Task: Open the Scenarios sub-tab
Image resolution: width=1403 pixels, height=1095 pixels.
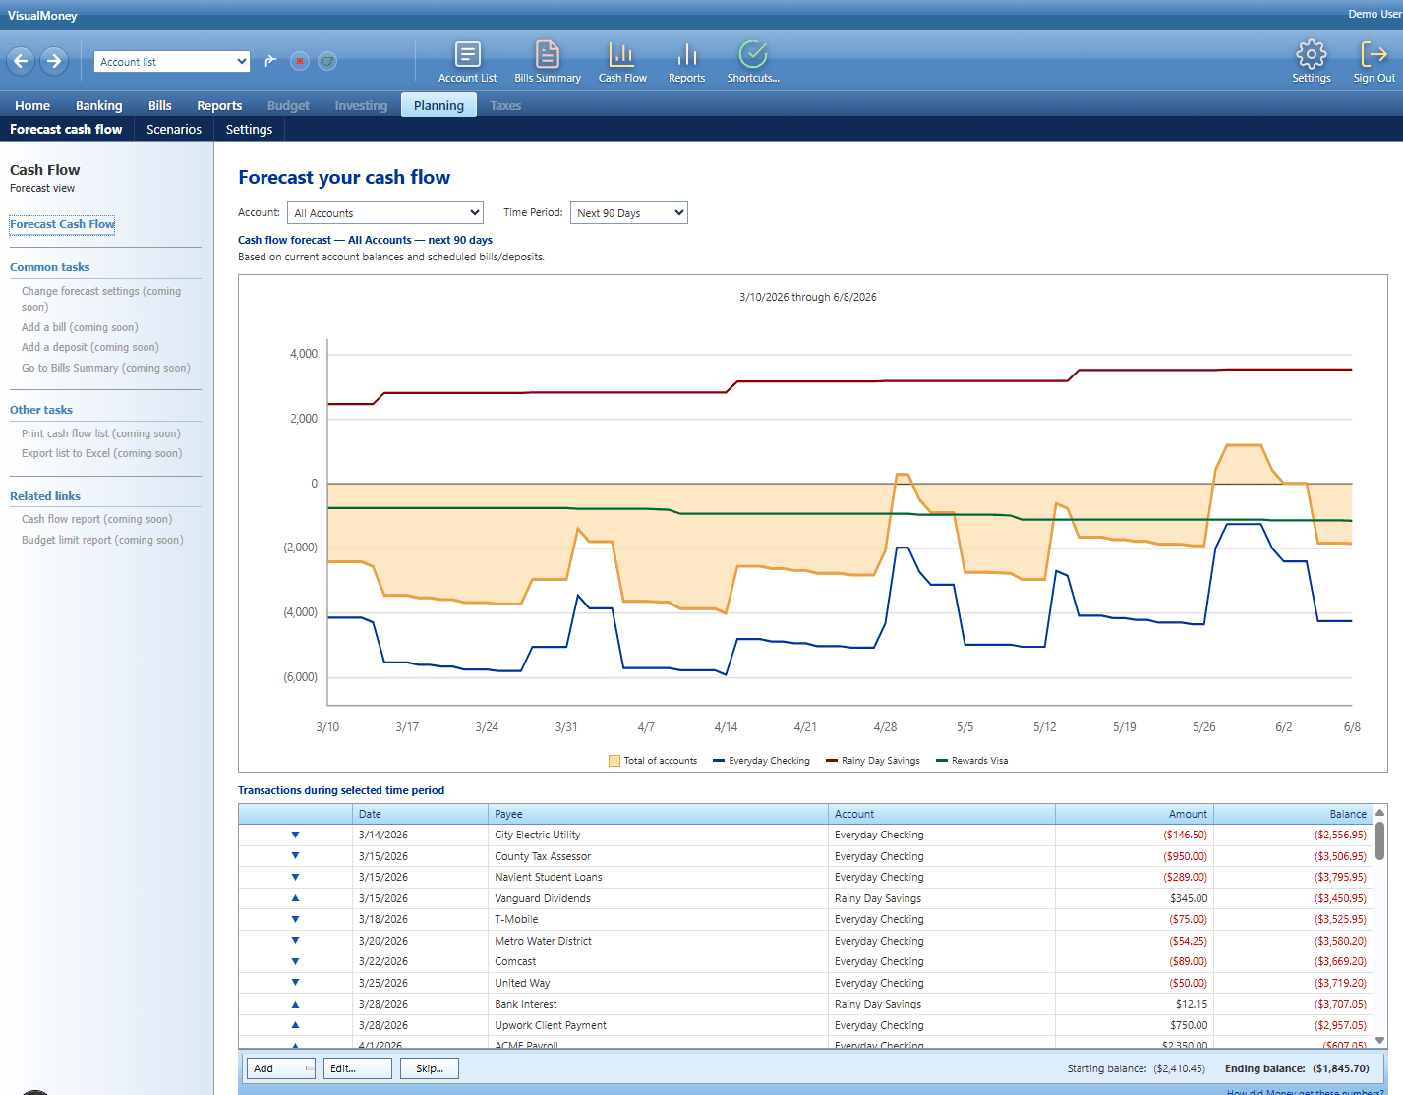Action: tap(173, 129)
